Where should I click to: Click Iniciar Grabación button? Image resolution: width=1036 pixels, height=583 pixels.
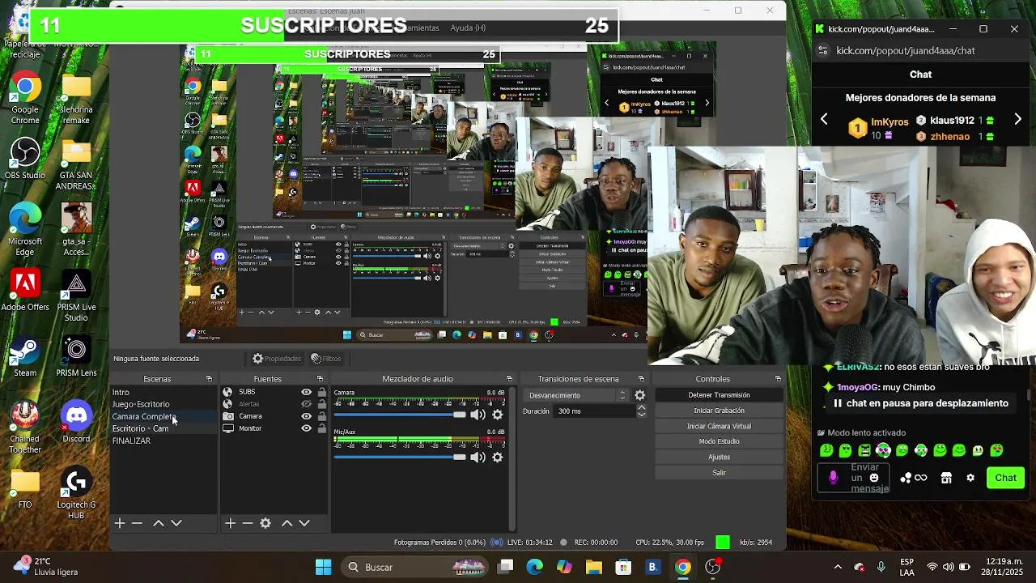pyautogui.click(x=719, y=411)
